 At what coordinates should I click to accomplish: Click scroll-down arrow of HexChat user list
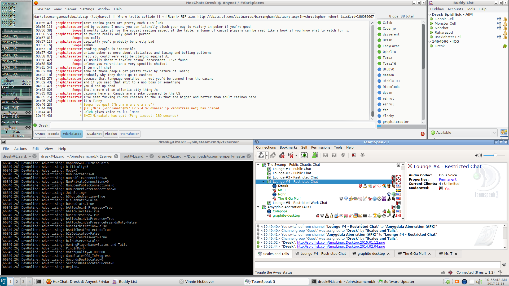[x=423, y=122]
